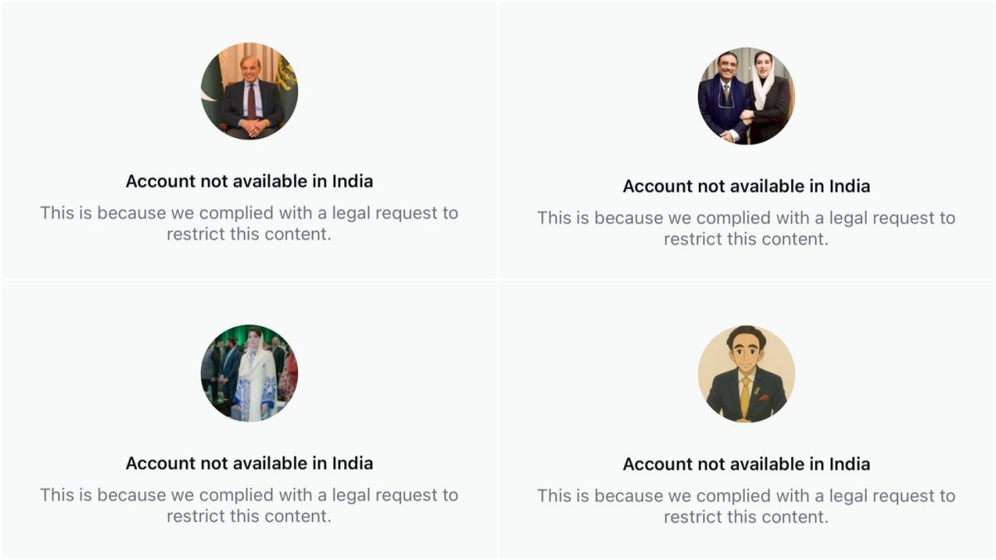Open the profile photo of man seated beside green flag
This screenshot has width=996, height=560.
coord(249,91)
